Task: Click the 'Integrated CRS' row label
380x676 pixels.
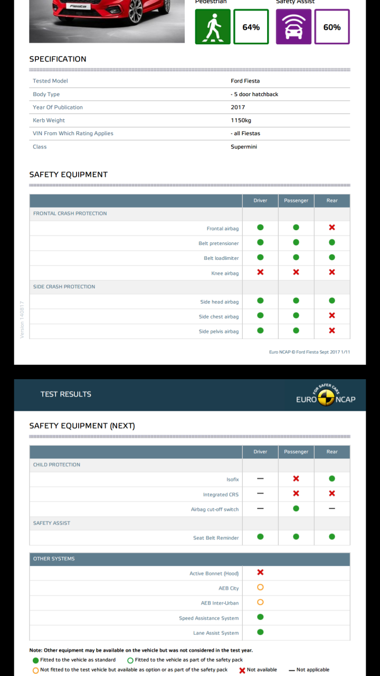Action: [x=221, y=495]
